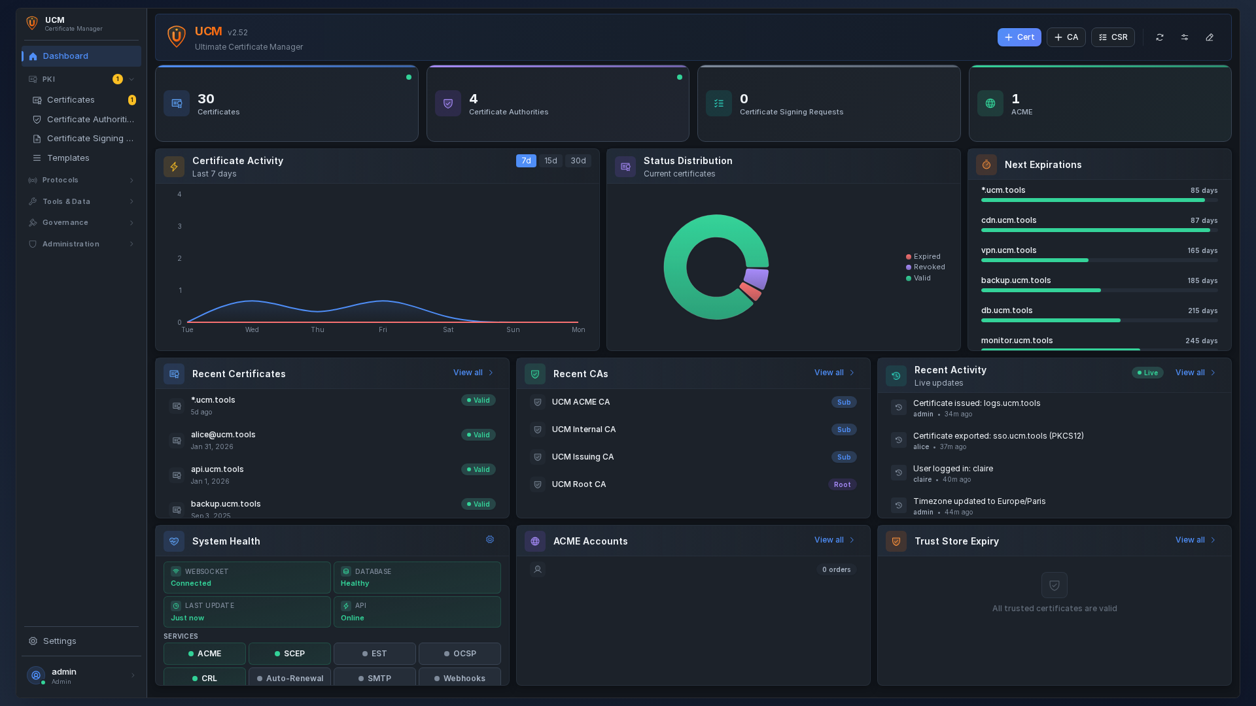Refresh the dashboard with the circular arrows icon

[x=1159, y=37]
